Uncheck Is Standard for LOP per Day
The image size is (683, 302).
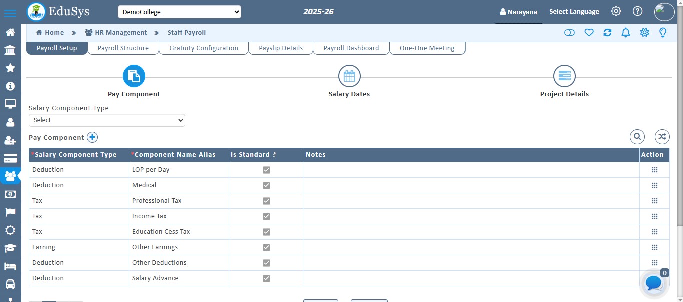pyautogui.click(x=266, y=170)
